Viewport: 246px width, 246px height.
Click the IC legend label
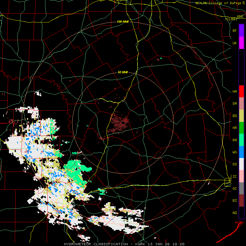click(235, 177)
